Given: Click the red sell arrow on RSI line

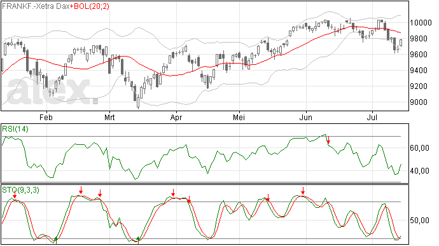Looking at the screenshot, I should point(328,140).
